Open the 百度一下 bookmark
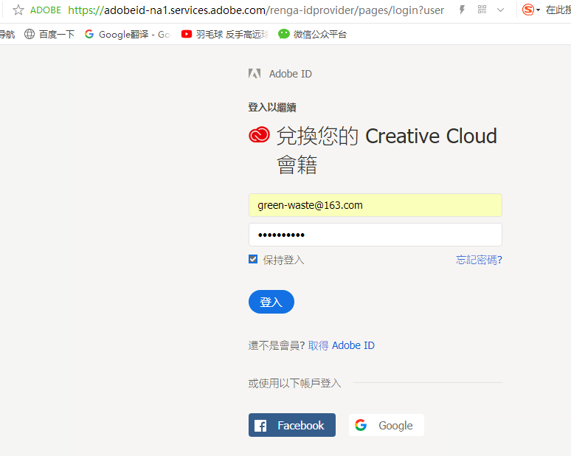This screenshot has width=571, height=456. pos(49,34)
